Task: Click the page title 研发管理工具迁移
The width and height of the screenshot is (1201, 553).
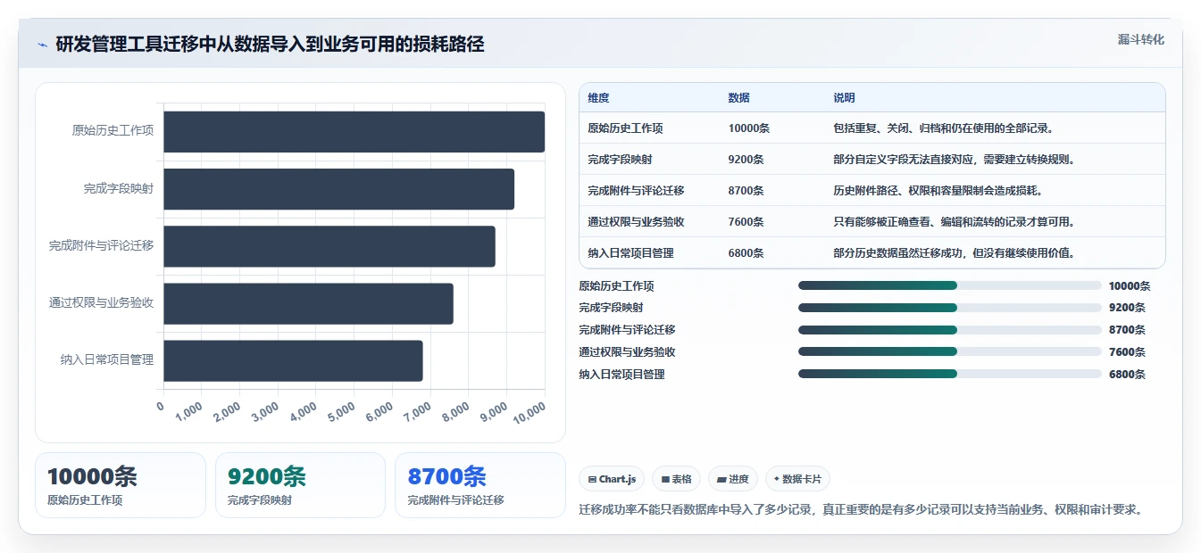Action: (x=270, y=44)
